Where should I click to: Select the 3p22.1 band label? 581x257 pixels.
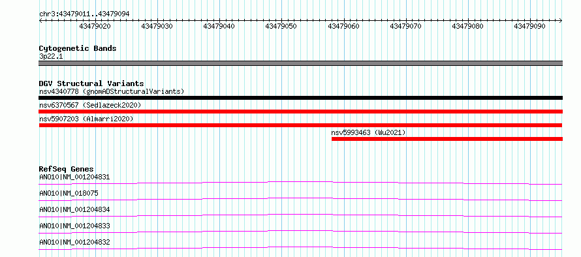pos(51,56)
